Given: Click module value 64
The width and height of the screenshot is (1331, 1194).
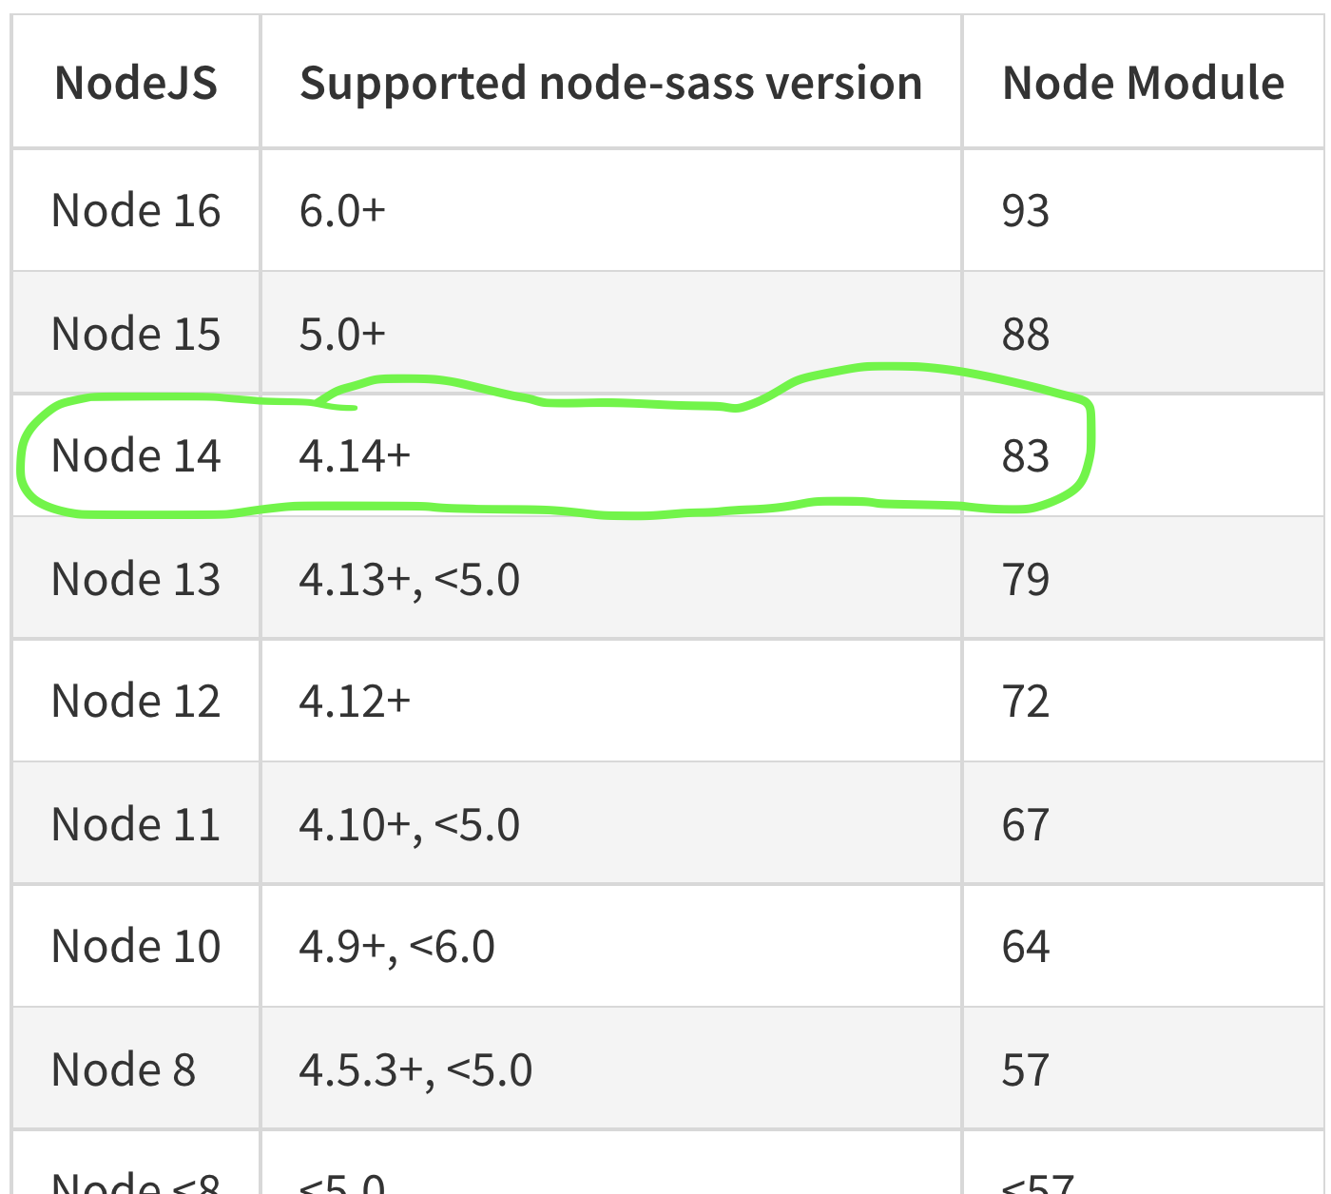Looking at the screenshot, I should tap(1026, 946).
